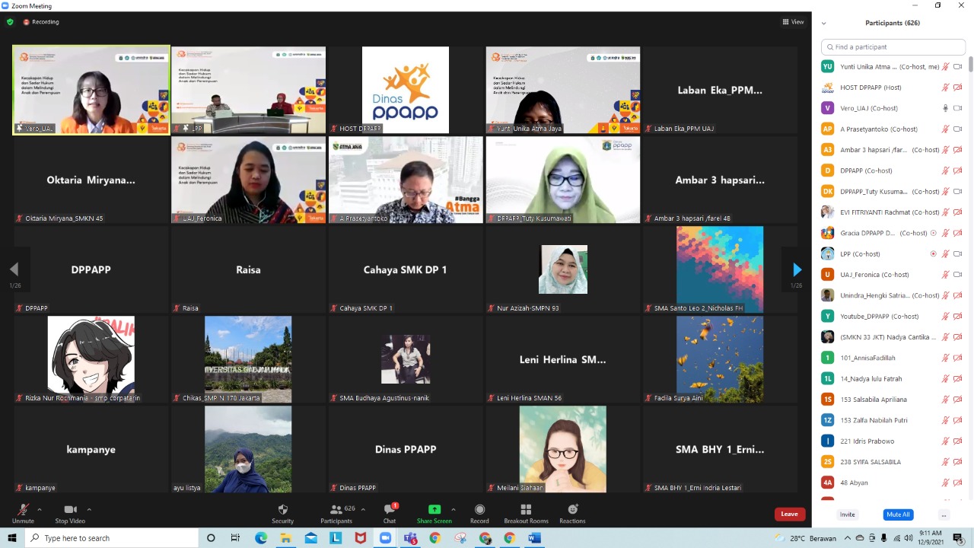Expand Share Screen options arrow
This screenshot has width=974, height=548.
tap(454, 509)
